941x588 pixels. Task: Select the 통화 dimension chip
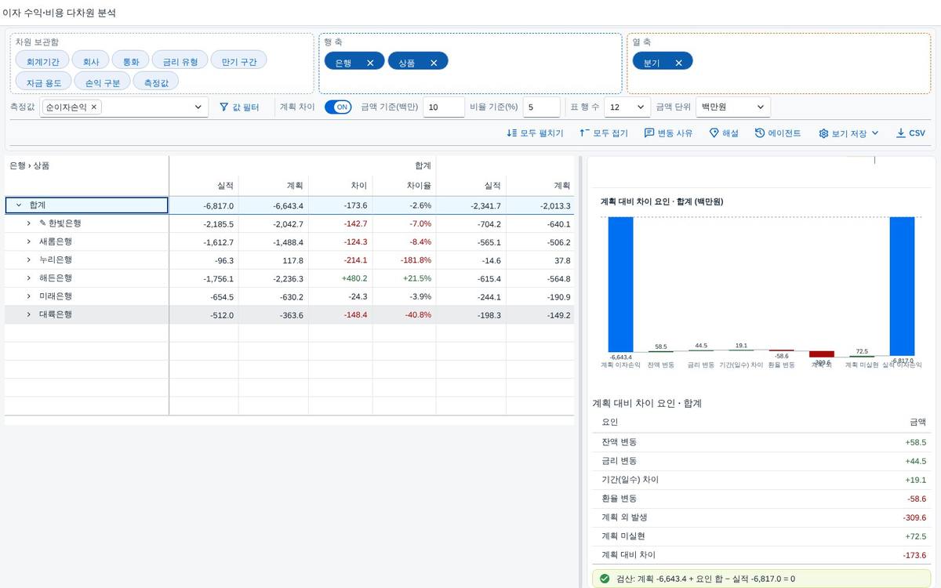click(130, 60)
